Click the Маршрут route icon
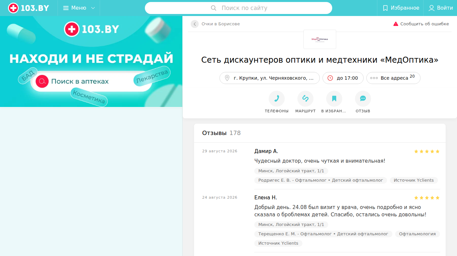The width and height of the screenshot is (457, 256). (305, 99)
